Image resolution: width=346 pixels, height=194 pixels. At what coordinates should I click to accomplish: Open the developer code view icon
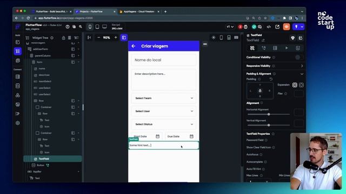tap(269, 27)
